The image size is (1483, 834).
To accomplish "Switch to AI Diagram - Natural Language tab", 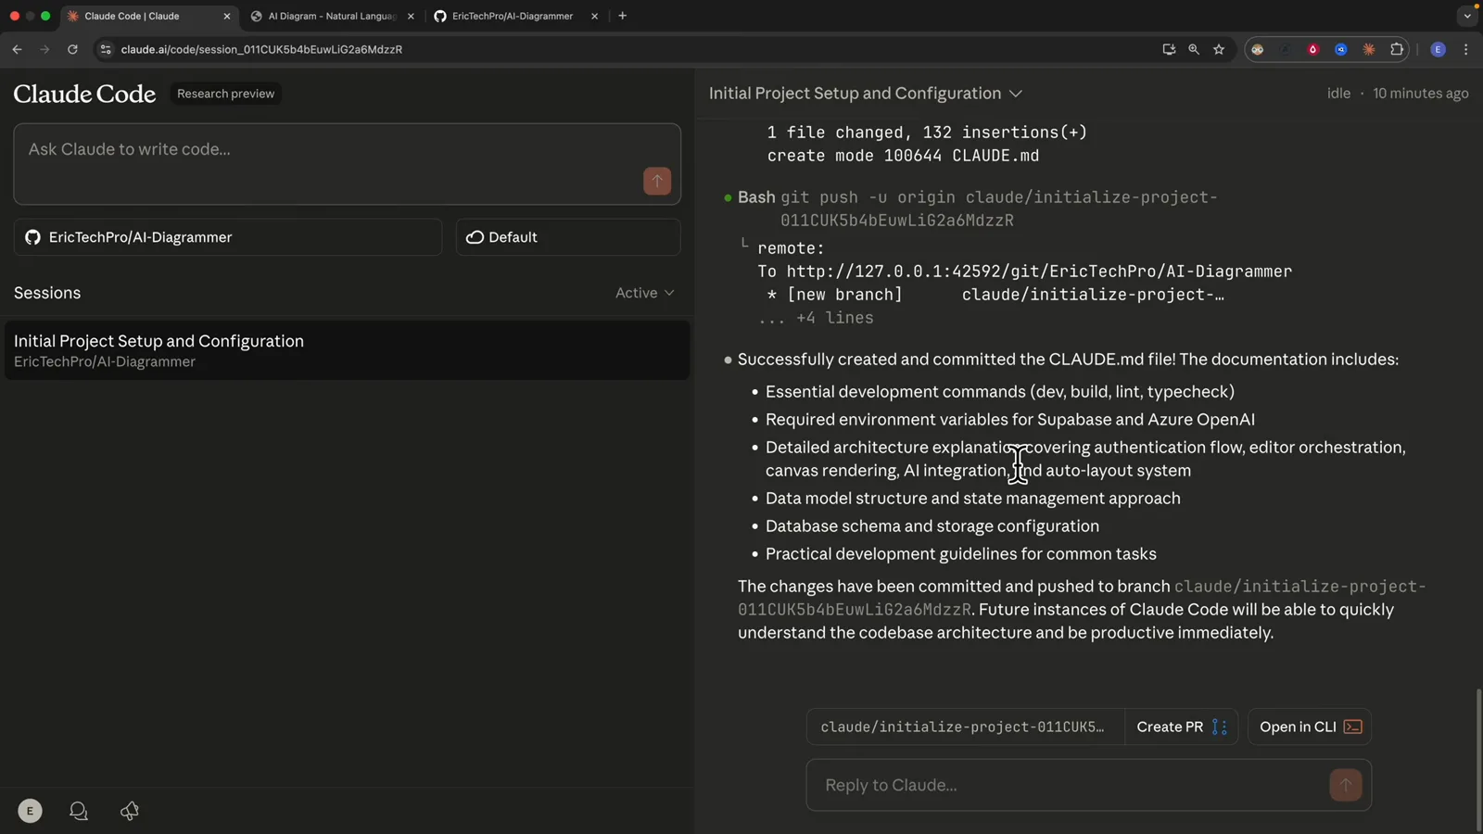I will pos(333,16).
